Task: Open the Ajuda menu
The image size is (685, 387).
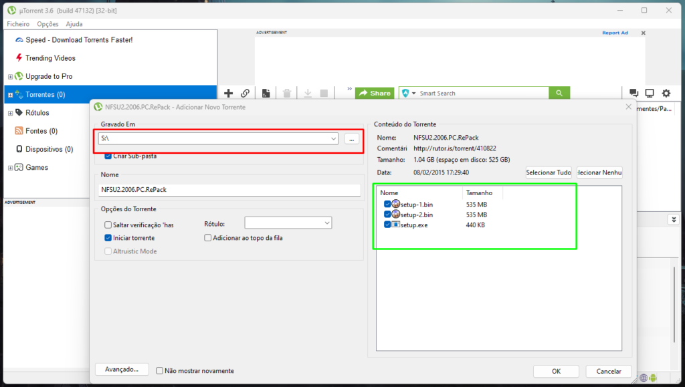Action: [74, 24]
